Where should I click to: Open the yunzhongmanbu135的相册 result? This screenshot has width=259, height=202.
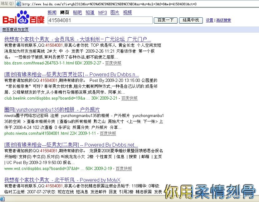(x=52, y=110)
